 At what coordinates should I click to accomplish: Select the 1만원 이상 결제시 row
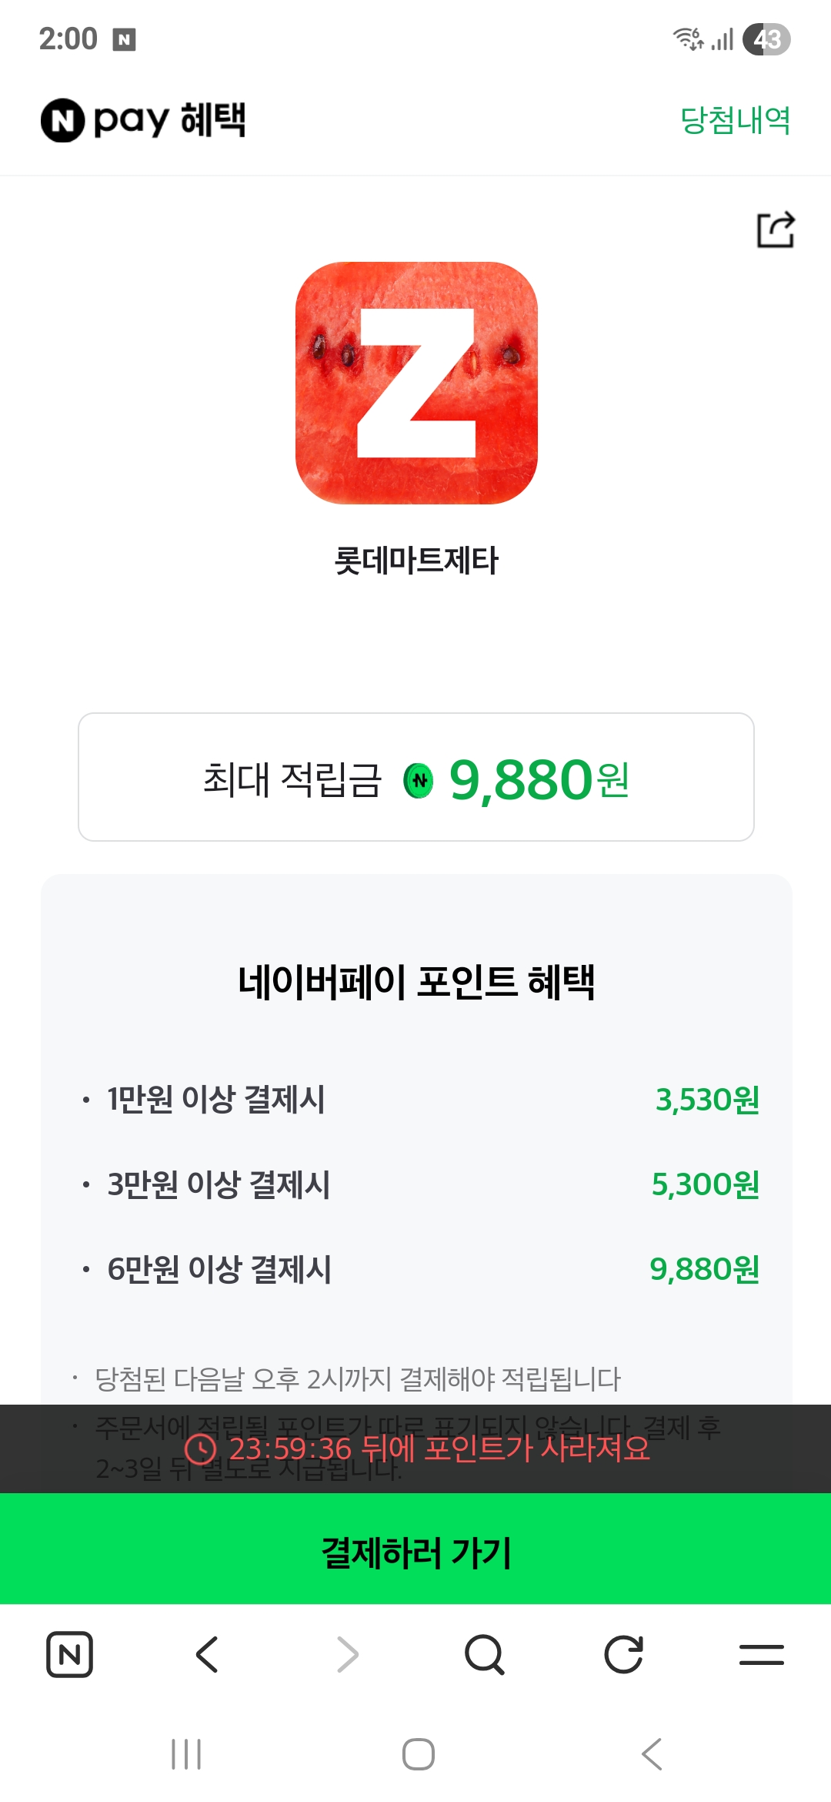click(416, 1100)
